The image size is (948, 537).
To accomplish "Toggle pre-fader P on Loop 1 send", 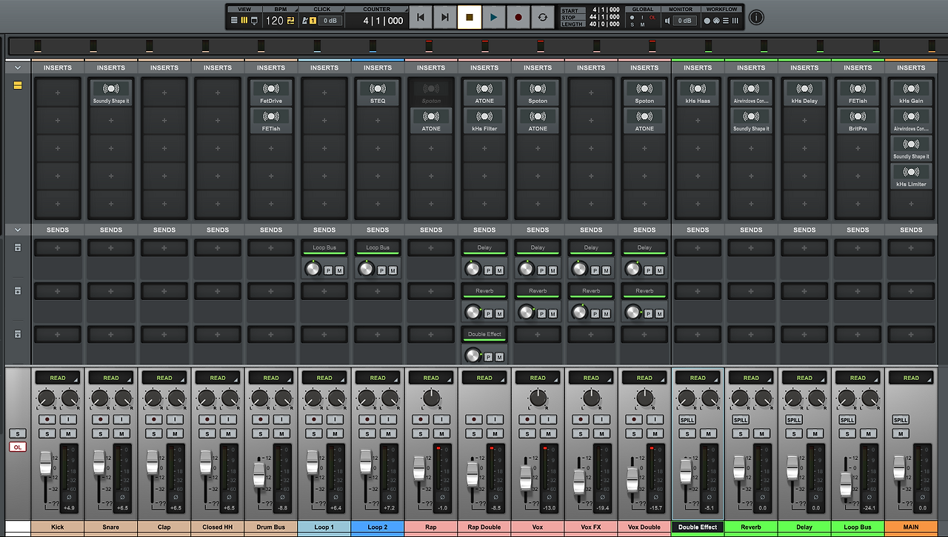I will [328, 271].
